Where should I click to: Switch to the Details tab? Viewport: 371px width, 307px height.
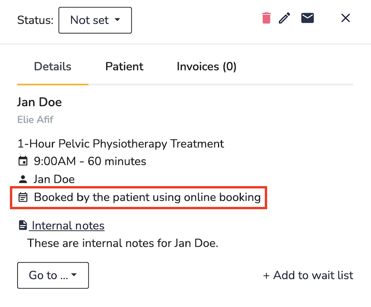click(52, 67)
